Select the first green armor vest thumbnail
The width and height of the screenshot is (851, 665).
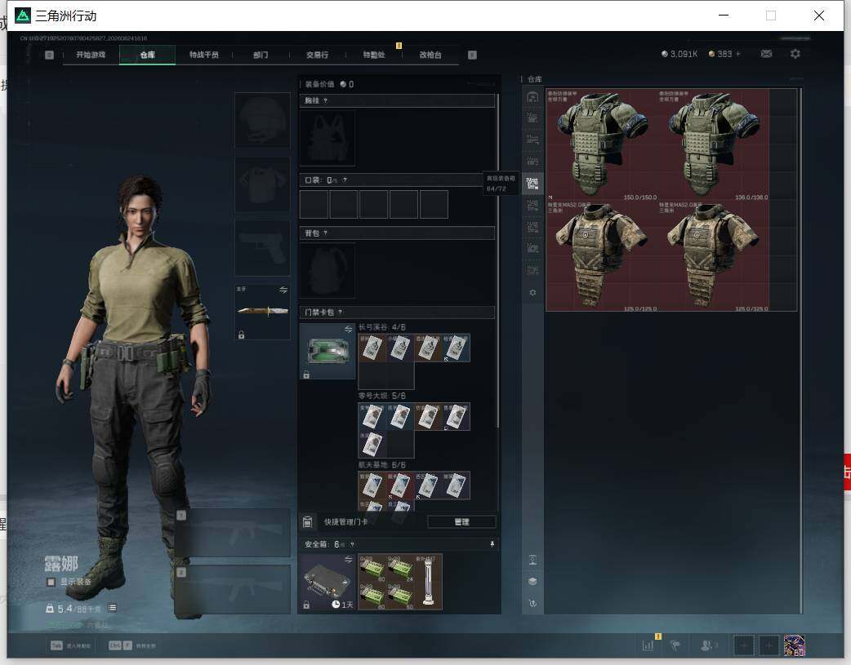coord(601,144)
